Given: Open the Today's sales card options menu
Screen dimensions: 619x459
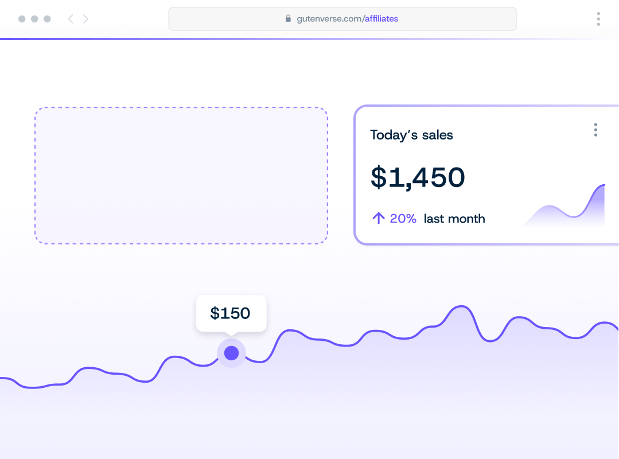Looking at the screenshot, I should [595, 130].
